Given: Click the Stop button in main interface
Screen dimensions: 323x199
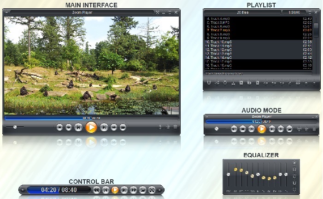Looking at the screenshot, I should (x=59, y=127).
